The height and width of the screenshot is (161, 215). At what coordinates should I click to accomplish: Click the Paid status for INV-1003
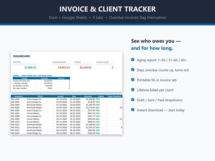tap(98, 102)
